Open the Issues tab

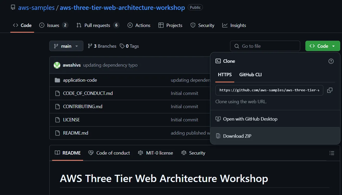(54, 25)
